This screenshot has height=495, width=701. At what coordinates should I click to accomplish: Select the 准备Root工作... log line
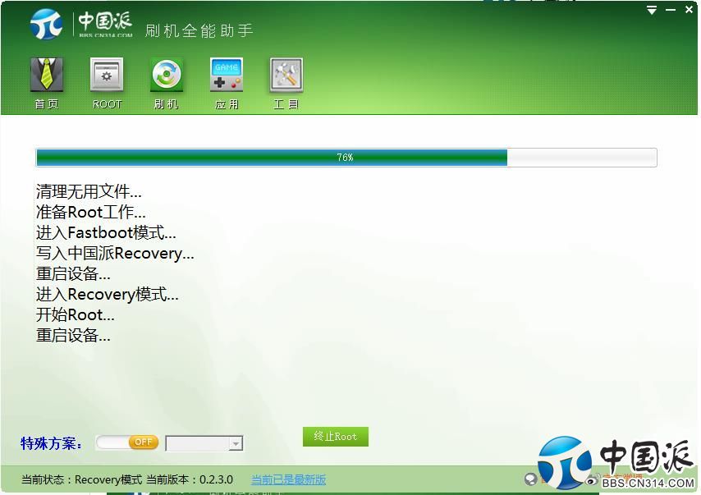tap(90, 212)
